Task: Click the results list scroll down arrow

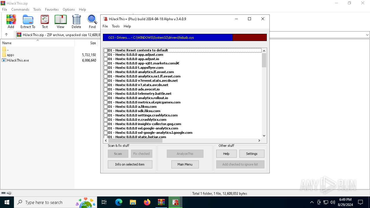Action: 264,135
